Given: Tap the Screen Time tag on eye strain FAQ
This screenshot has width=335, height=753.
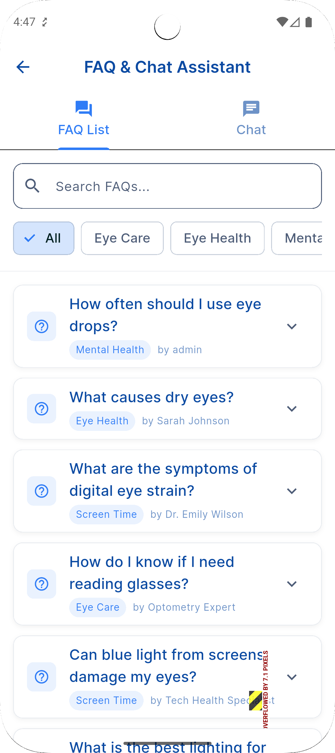Looking at the screenshot, I should tap(106, 514).
